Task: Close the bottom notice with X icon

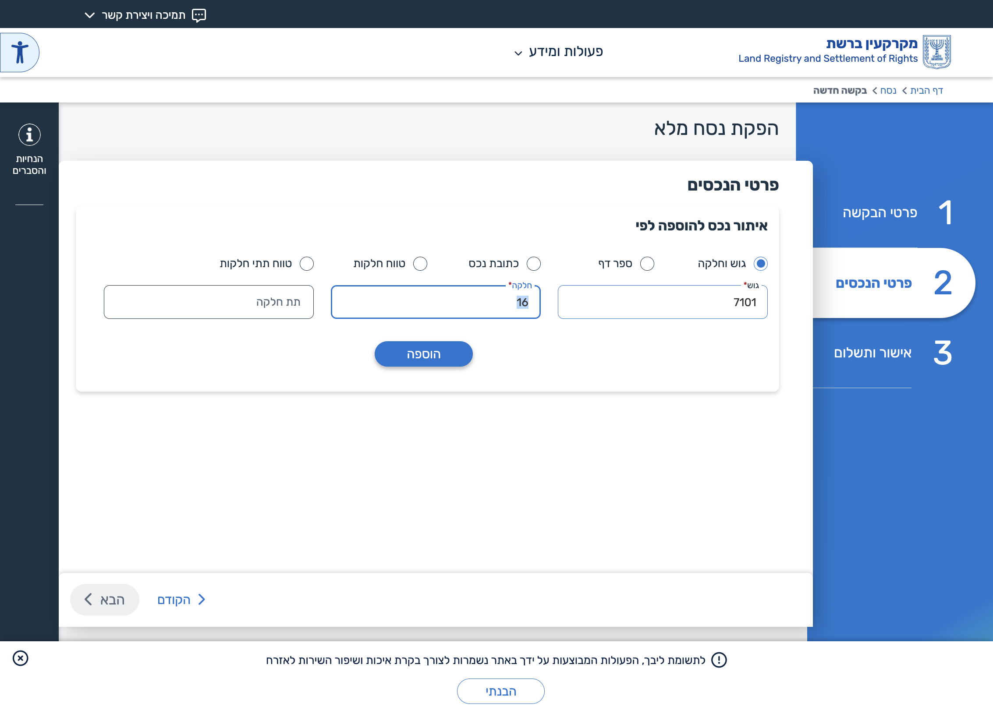Action: [x=20, y=658]
